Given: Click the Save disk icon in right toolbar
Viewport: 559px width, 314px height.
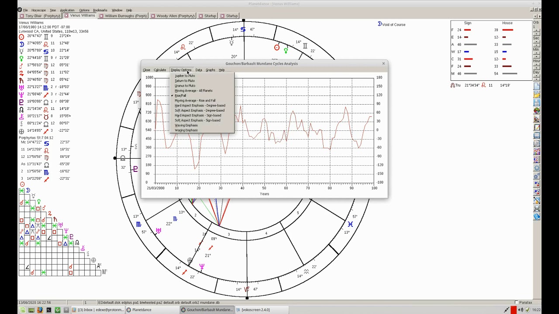Looking at the screenshot, I should [537, 102].
